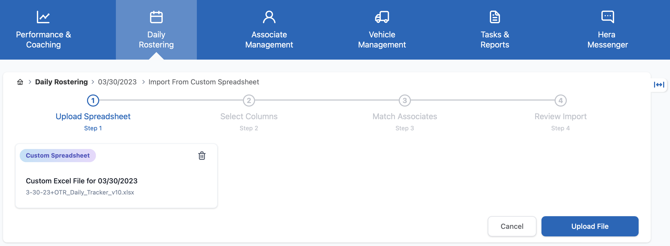The image size is (670, 246).
Task: Open the Associate Management tab label
Action: (x=269, y=39)
